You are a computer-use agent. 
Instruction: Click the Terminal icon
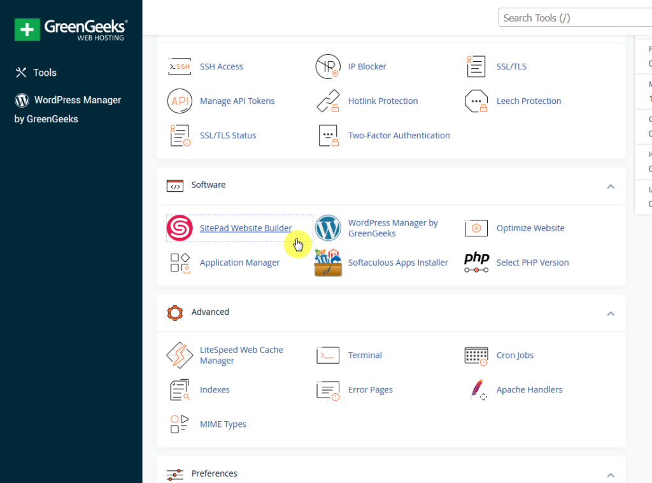click(x=328, y=356)
